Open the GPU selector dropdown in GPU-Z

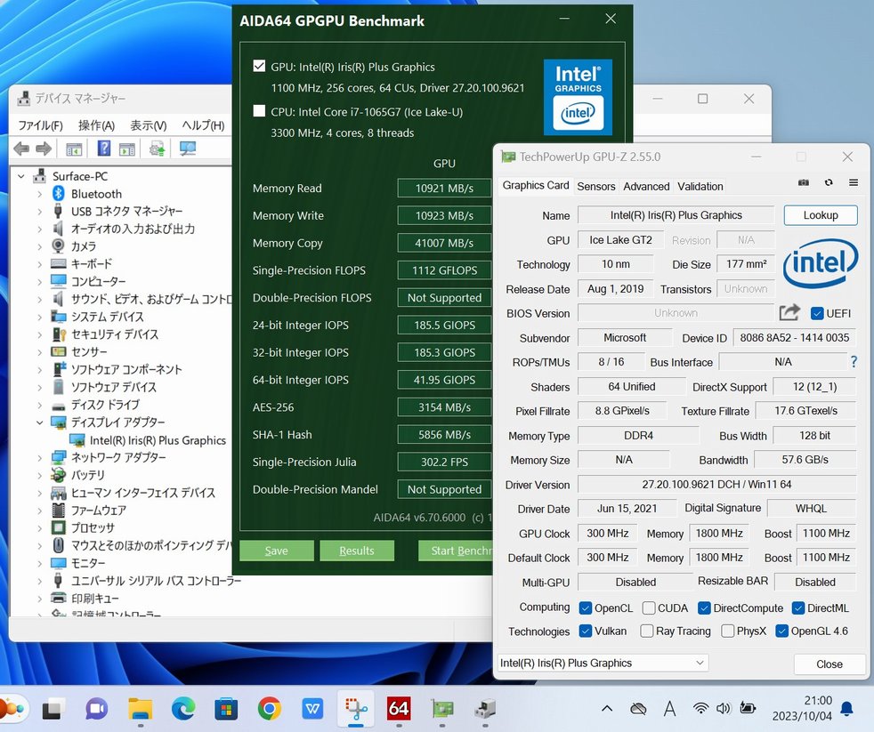pos(603,663)
